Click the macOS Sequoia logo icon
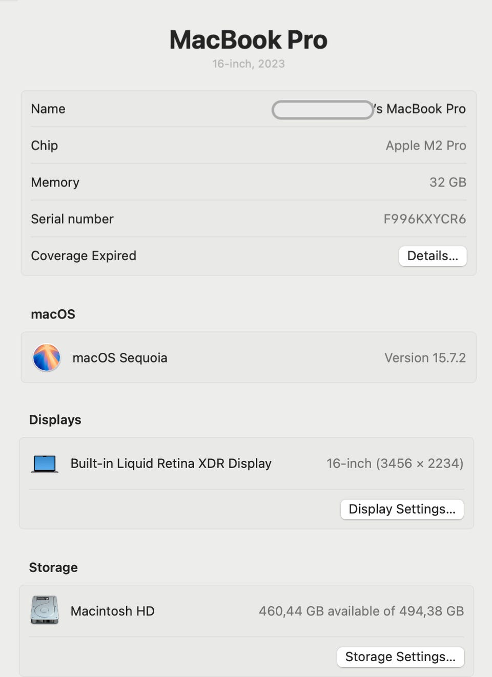The height and width of the screenshot is (677, 492). click(x=47, y=357)
